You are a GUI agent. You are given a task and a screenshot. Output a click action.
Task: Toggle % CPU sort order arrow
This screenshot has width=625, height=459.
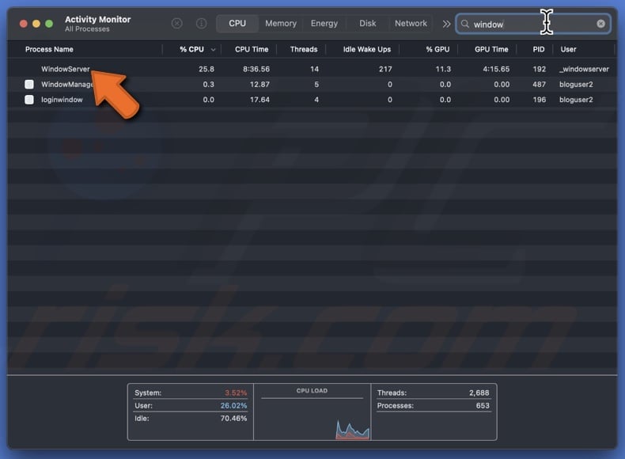click(214, 50)
